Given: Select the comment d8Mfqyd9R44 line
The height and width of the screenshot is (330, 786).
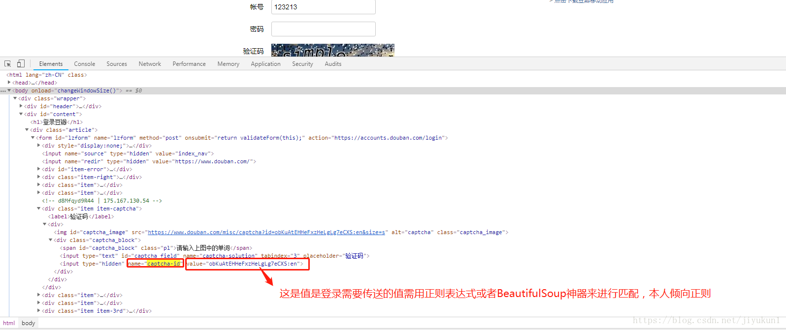Looking at the screenshot, I should coord(102,201).
